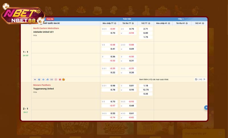This screenshot has height=138, width=228.
Task: Expand more bets with the double chevron arrow
Action: (x=204, y=80)
